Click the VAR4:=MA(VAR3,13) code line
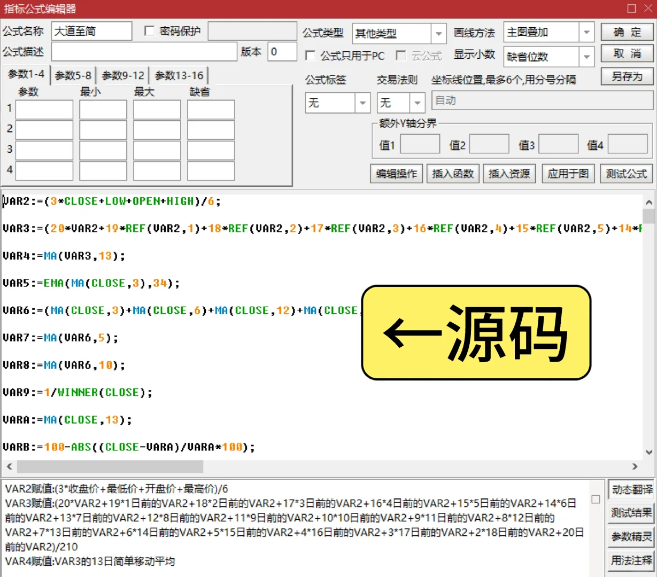657x577 pixels. 64,256
